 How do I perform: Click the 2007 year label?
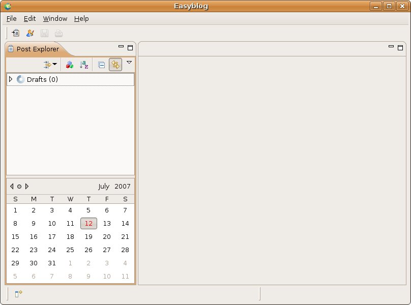click(123, 186)
